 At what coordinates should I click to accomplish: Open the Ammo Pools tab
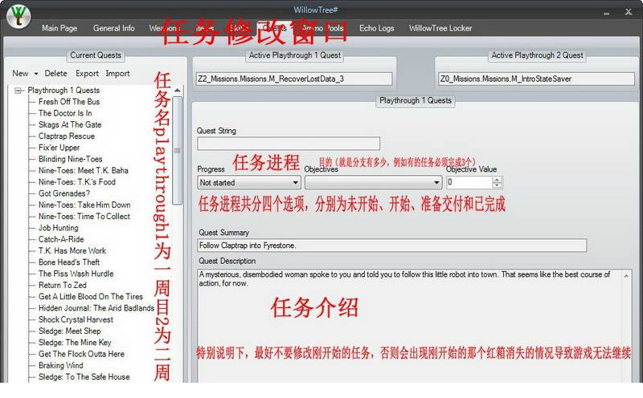(323, 28)
